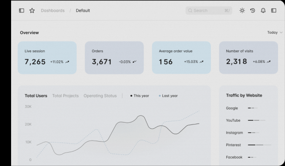
Task: Open notifications bell
Action: (263, 11)
